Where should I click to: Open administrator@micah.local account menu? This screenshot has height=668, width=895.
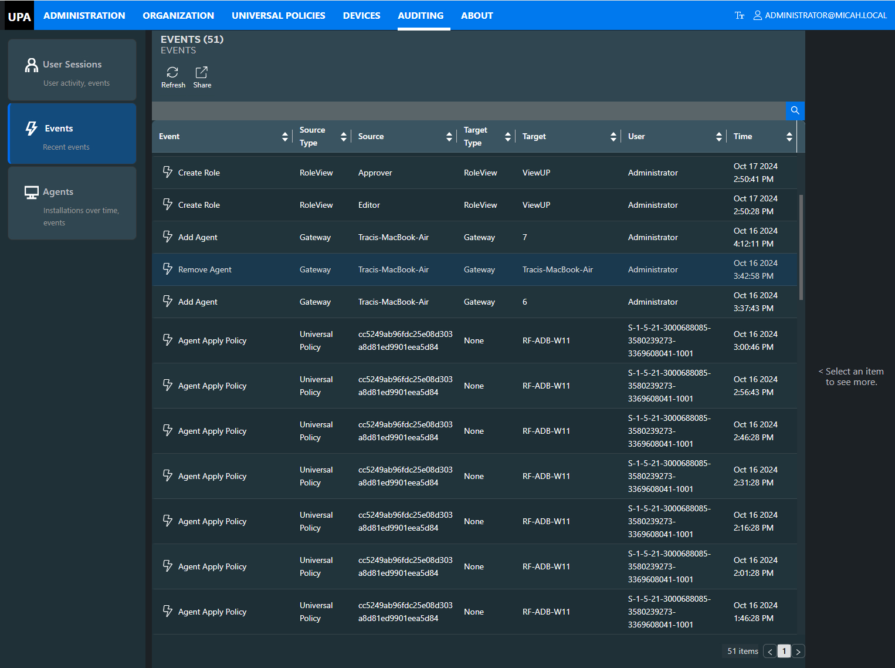[x=820, y=16]
